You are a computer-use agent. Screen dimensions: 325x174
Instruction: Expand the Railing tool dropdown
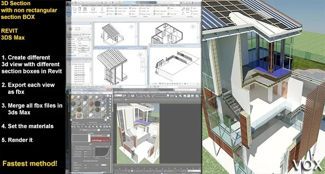click(x=137, y=8)
